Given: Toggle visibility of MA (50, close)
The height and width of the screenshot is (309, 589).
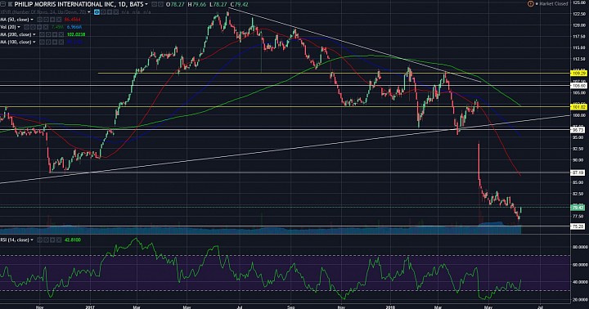Looking at the screenshot, I should [39, 20].
